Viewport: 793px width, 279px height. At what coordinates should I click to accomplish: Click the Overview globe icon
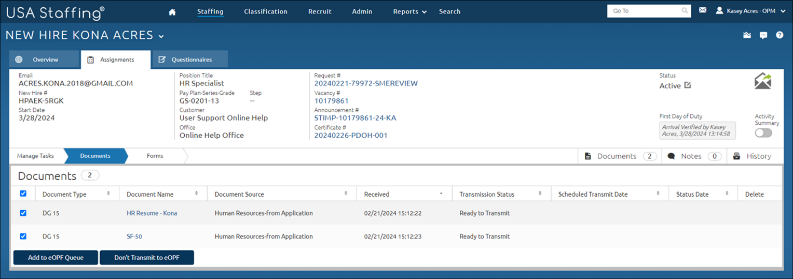click(x=19, y=60)
